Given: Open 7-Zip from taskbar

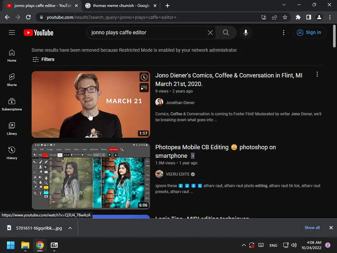Looking at the screenshot, I should click(54, 245).
